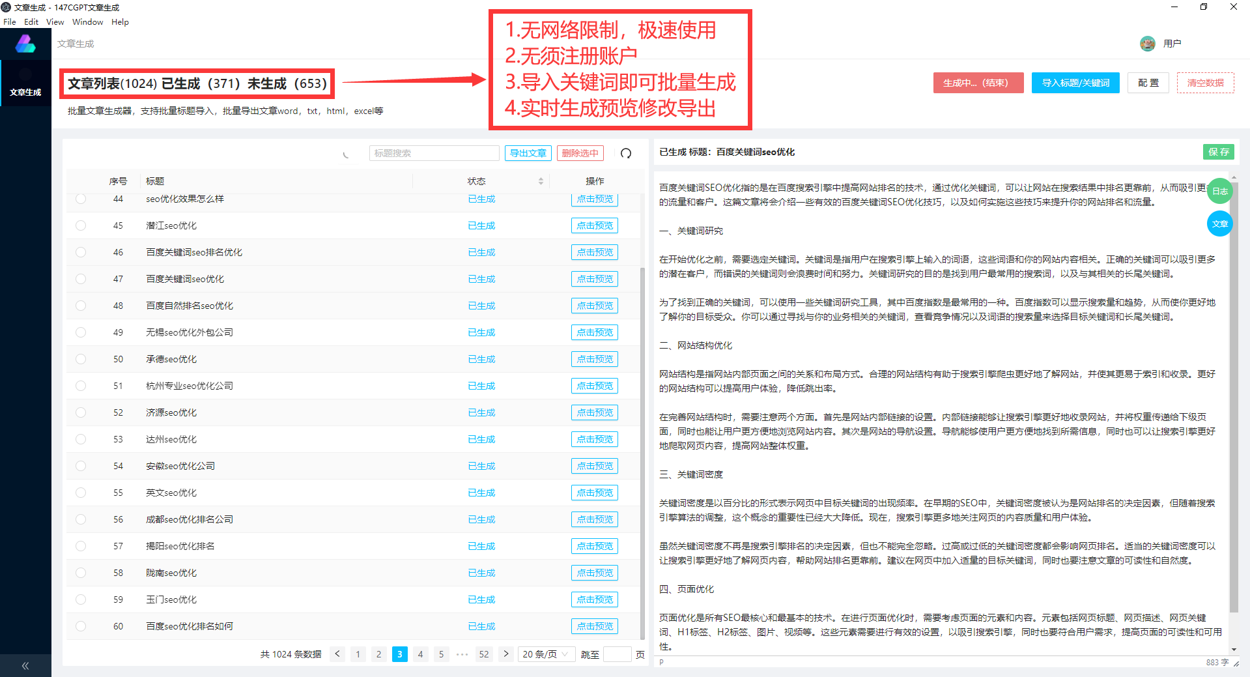Click the app logo in the top-left sidebar
This screenshot has width=1250, height=677.
[x=25, y=43]
